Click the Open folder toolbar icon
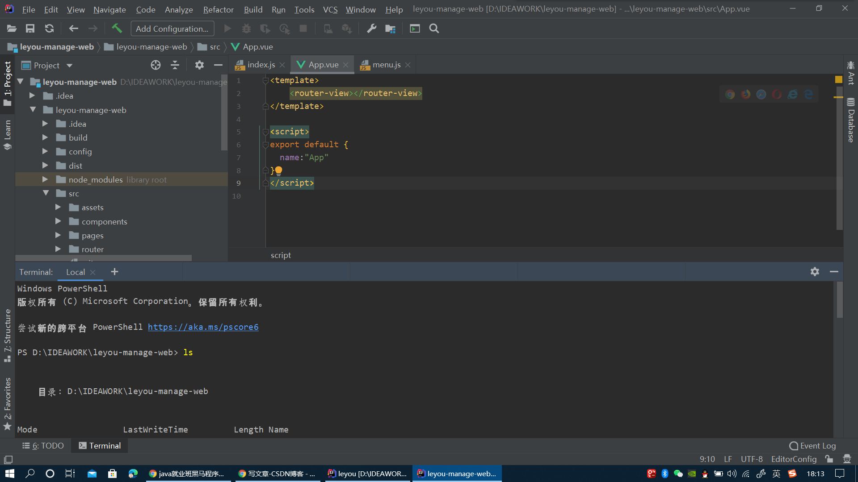This screenshot has width=858, height=482. [x=12, y=29]
